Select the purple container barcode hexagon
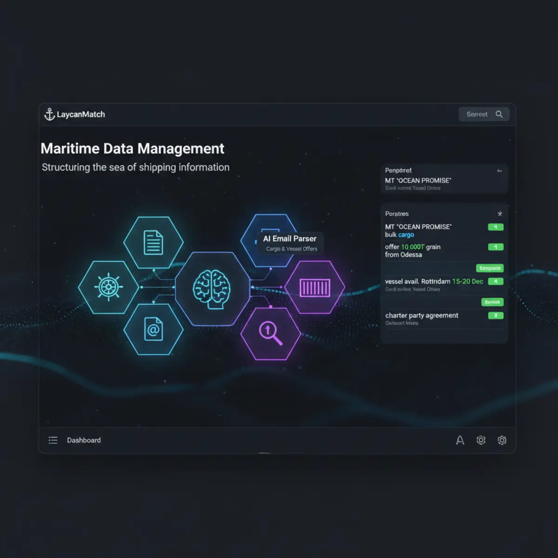The width and height of the screenshot is (558, 558). click(x=315, y=287)
